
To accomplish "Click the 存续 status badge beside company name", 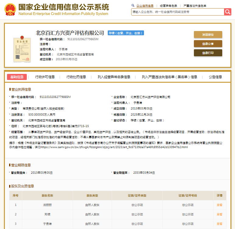I will tap(126, 33).
